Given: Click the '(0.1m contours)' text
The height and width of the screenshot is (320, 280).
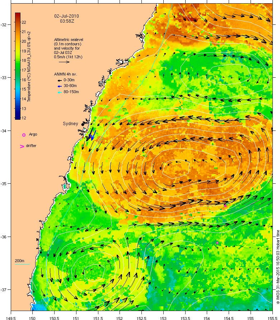Looking at the screenshot, I should pyautogui.click(x=67, y=44).
